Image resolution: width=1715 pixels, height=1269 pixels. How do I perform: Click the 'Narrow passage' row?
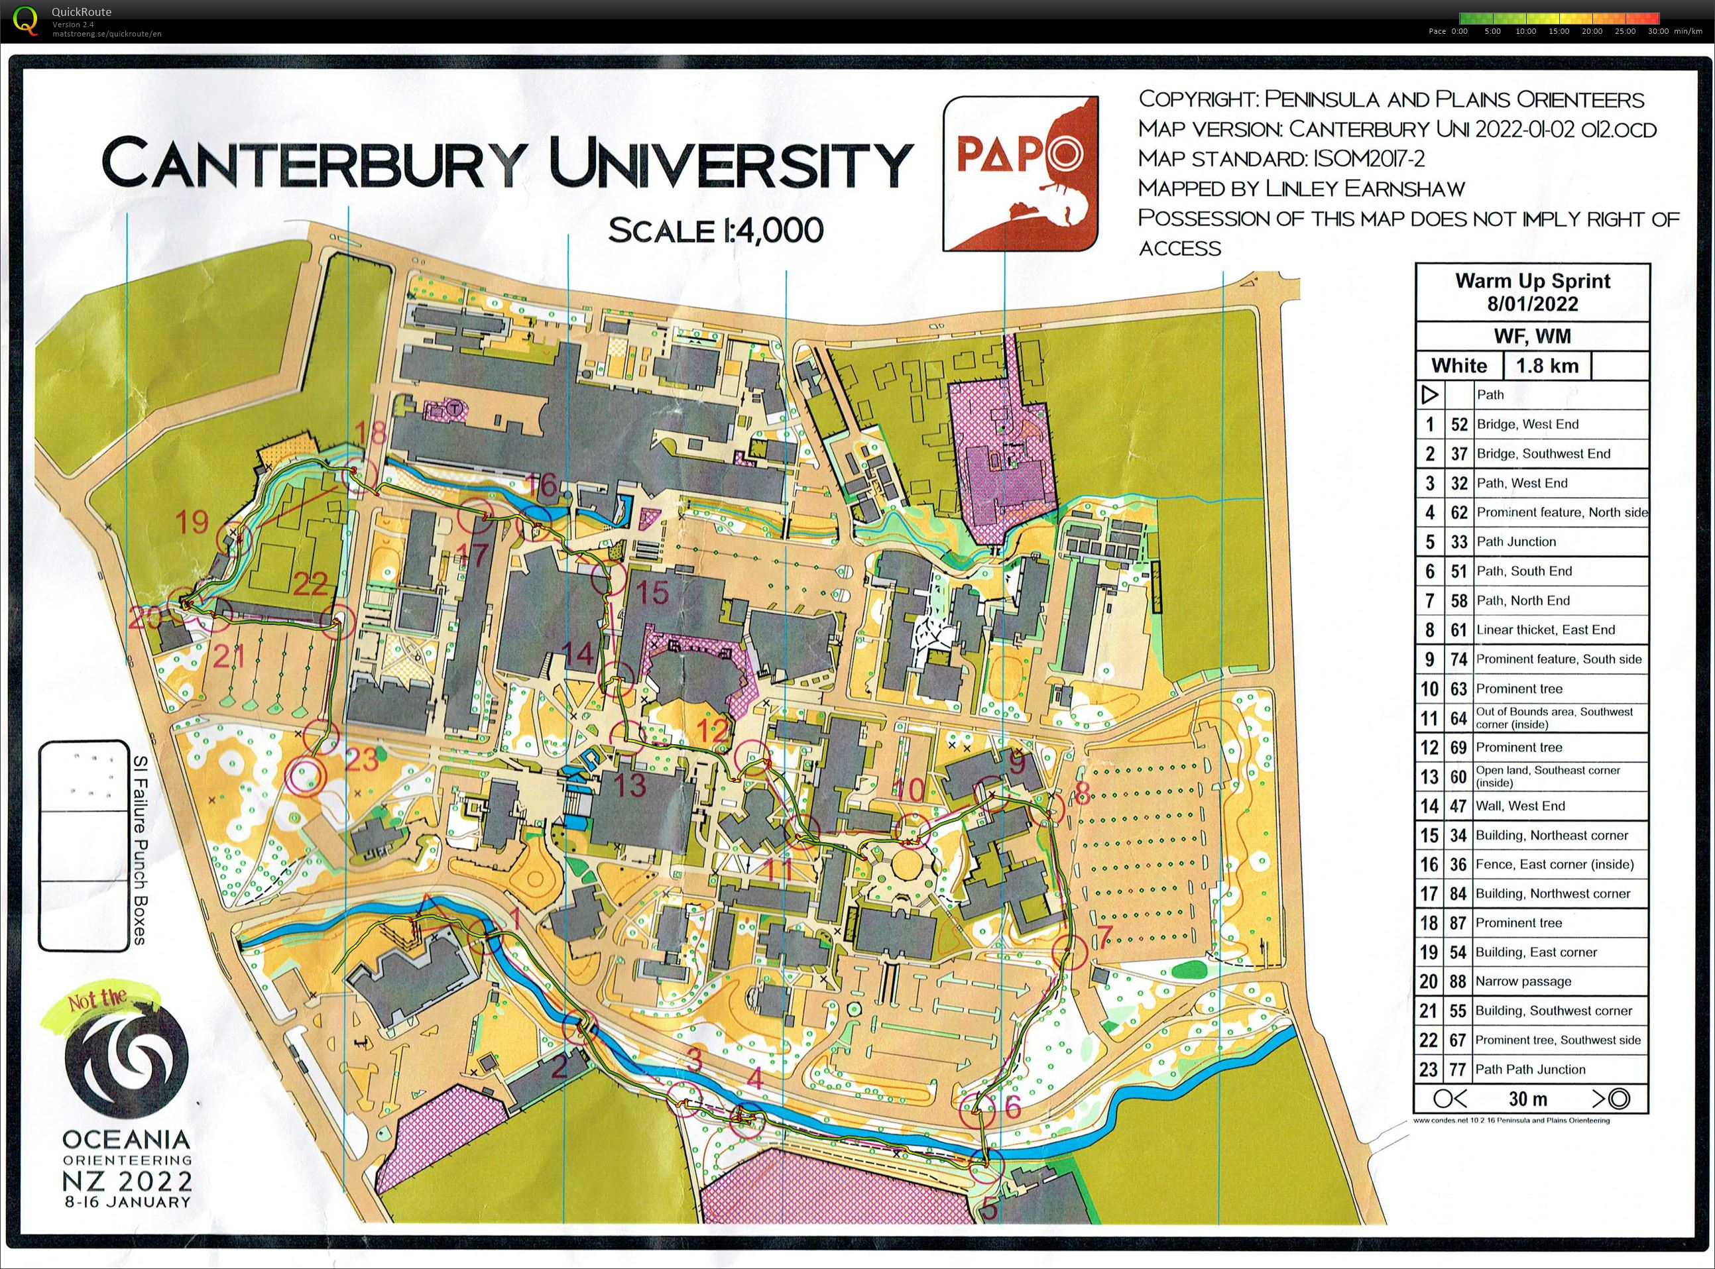tap(1532, 981)
